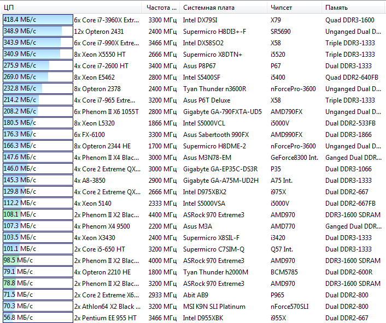Click 'Supermicro C7SIM-Q' cell
386x323 pixels.
213,249
